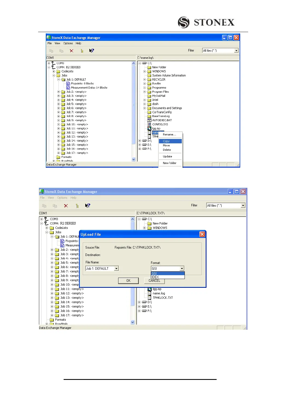
Task: Click the CONFIG.SYS file icon in upper window
Action: click(149, 124)
